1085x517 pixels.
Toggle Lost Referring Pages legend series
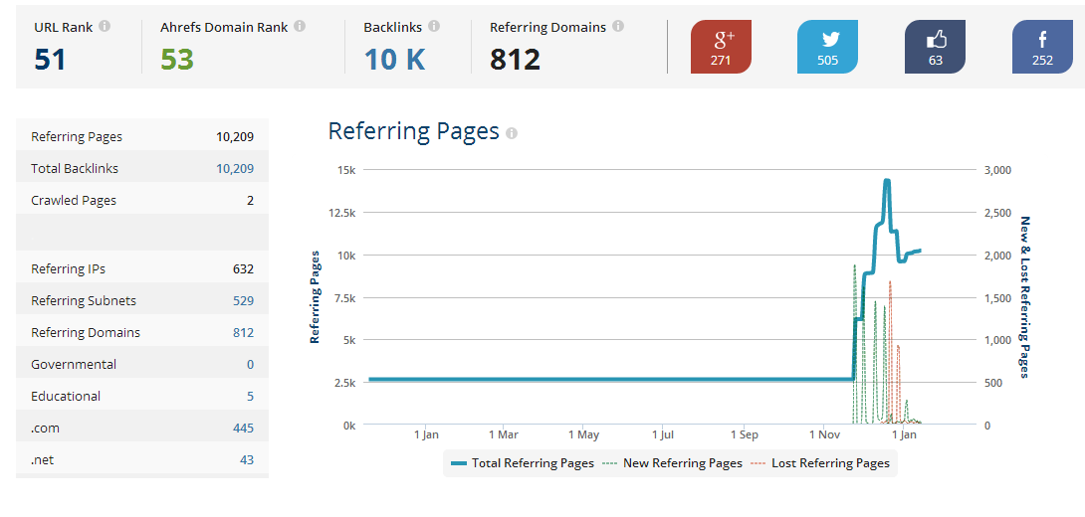click(x=821, y=463)
